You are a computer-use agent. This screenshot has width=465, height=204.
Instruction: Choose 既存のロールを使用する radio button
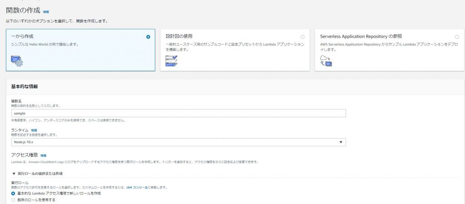(13, 200)
